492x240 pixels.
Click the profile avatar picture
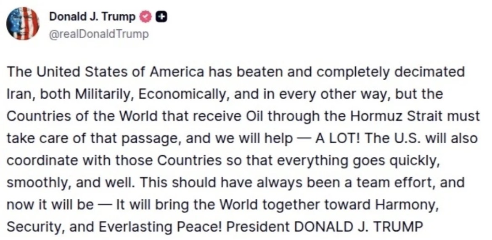pos(23,24)
